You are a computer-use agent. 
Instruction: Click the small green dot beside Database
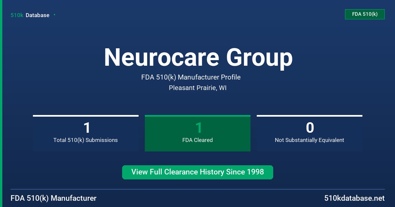[x=54, y=15]
